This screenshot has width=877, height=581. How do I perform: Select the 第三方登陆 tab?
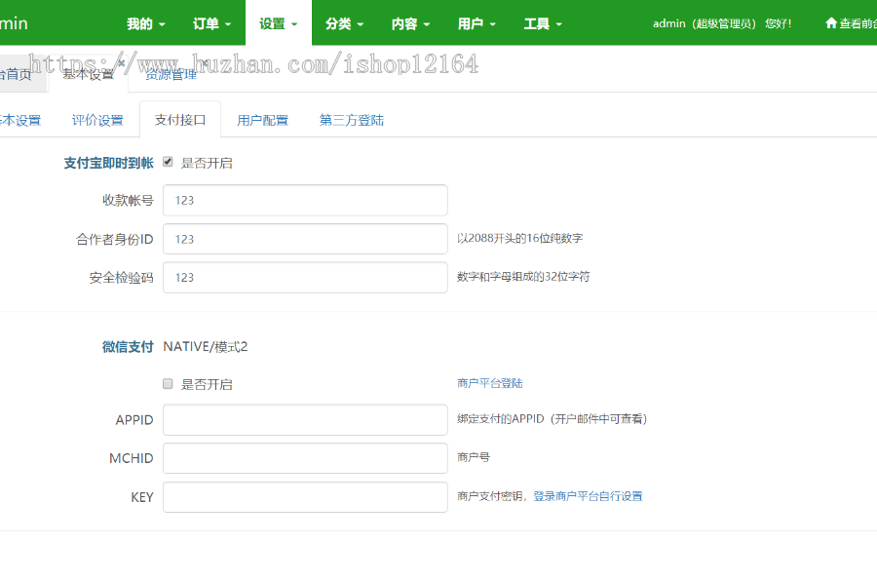(351, 118)
